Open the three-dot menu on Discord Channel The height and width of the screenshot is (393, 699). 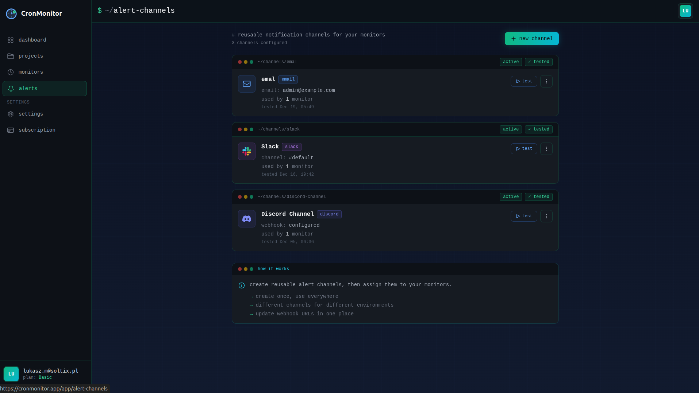point(546,216)
